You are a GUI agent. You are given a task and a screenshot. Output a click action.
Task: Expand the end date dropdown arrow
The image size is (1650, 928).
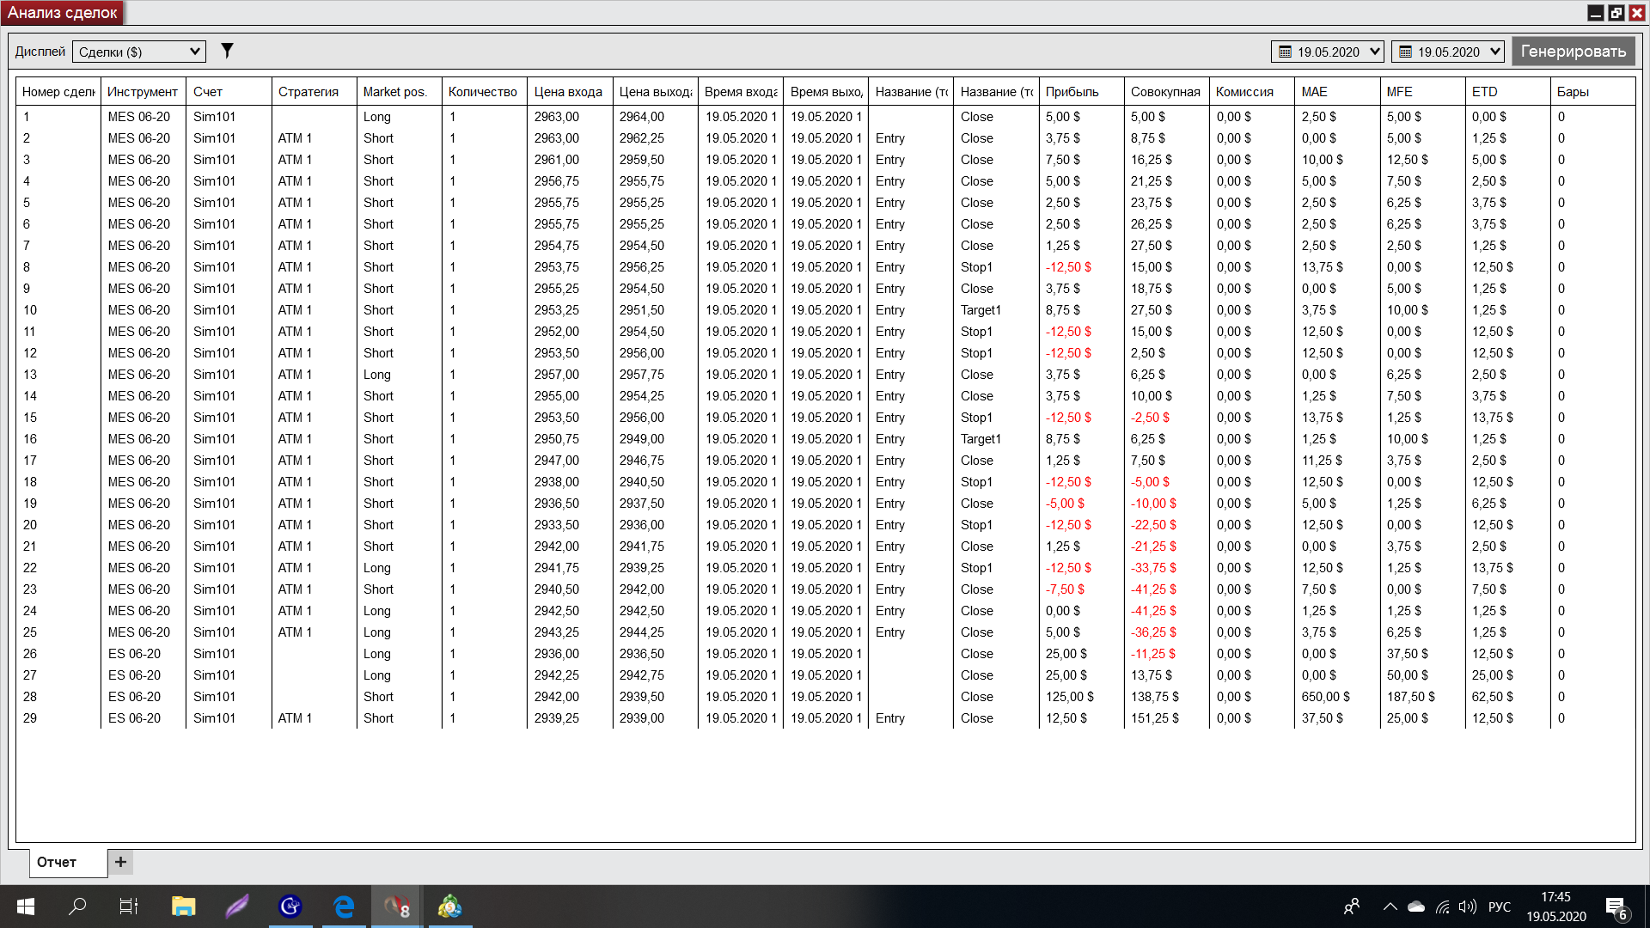pyautogui.click(x=1494, y=52)
